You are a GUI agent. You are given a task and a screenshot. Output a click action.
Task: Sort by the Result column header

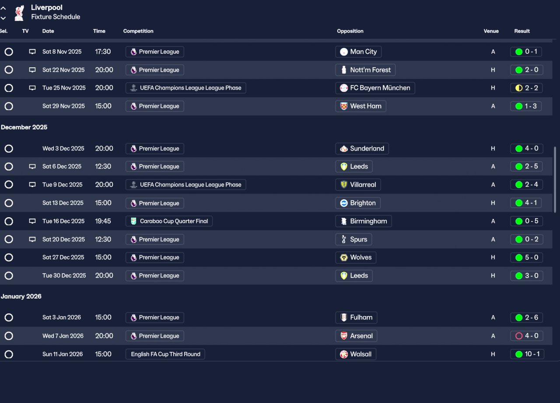522,31
